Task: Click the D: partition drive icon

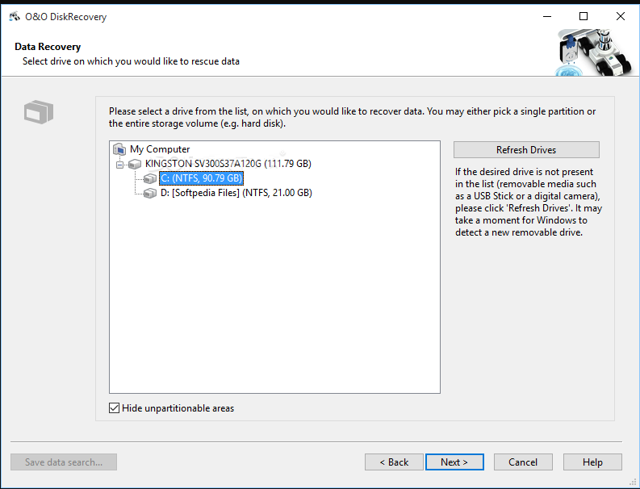Action: (x=150, y=193)
